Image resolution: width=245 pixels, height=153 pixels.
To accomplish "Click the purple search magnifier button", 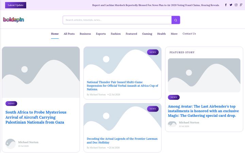I will tap(176, 20).
